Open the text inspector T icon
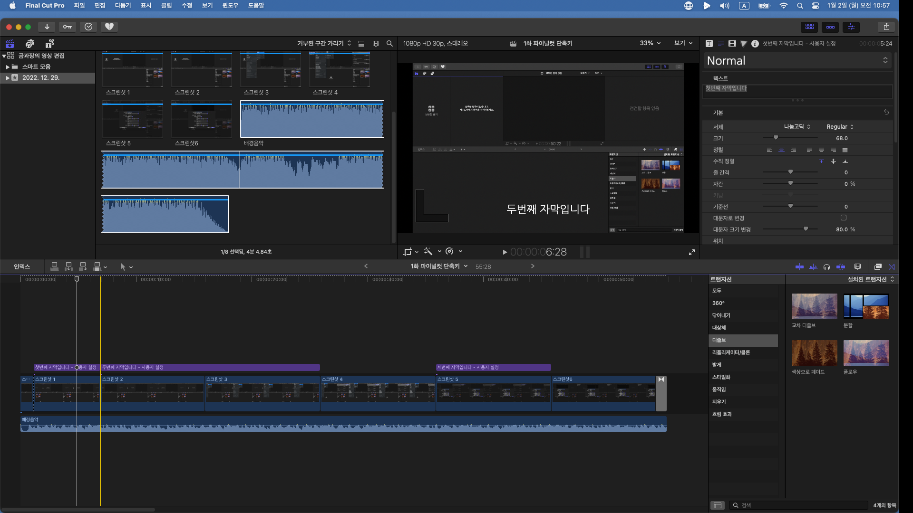 coord(709,43)
